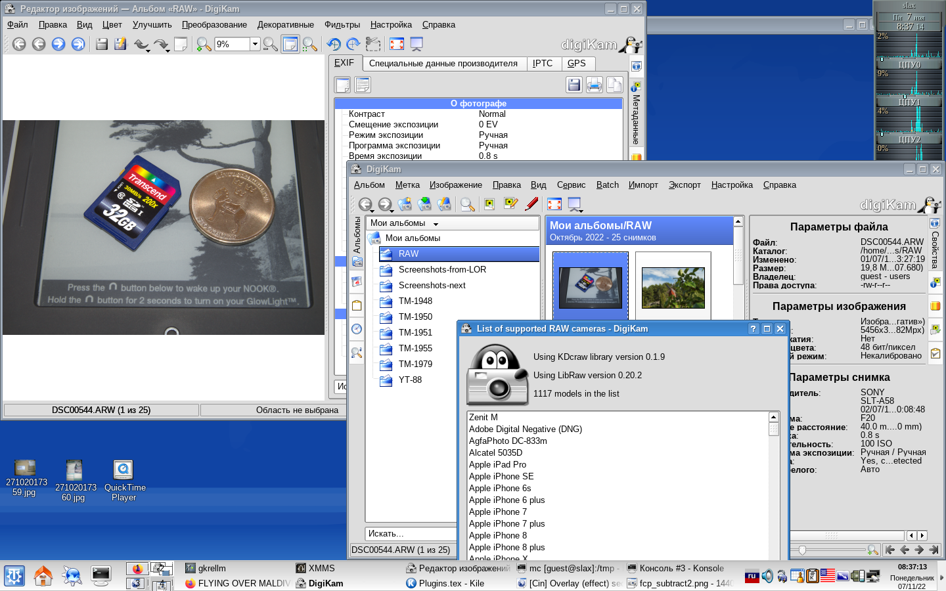
Task: Click the Revert blank page icon
Action: coord(181,44)
